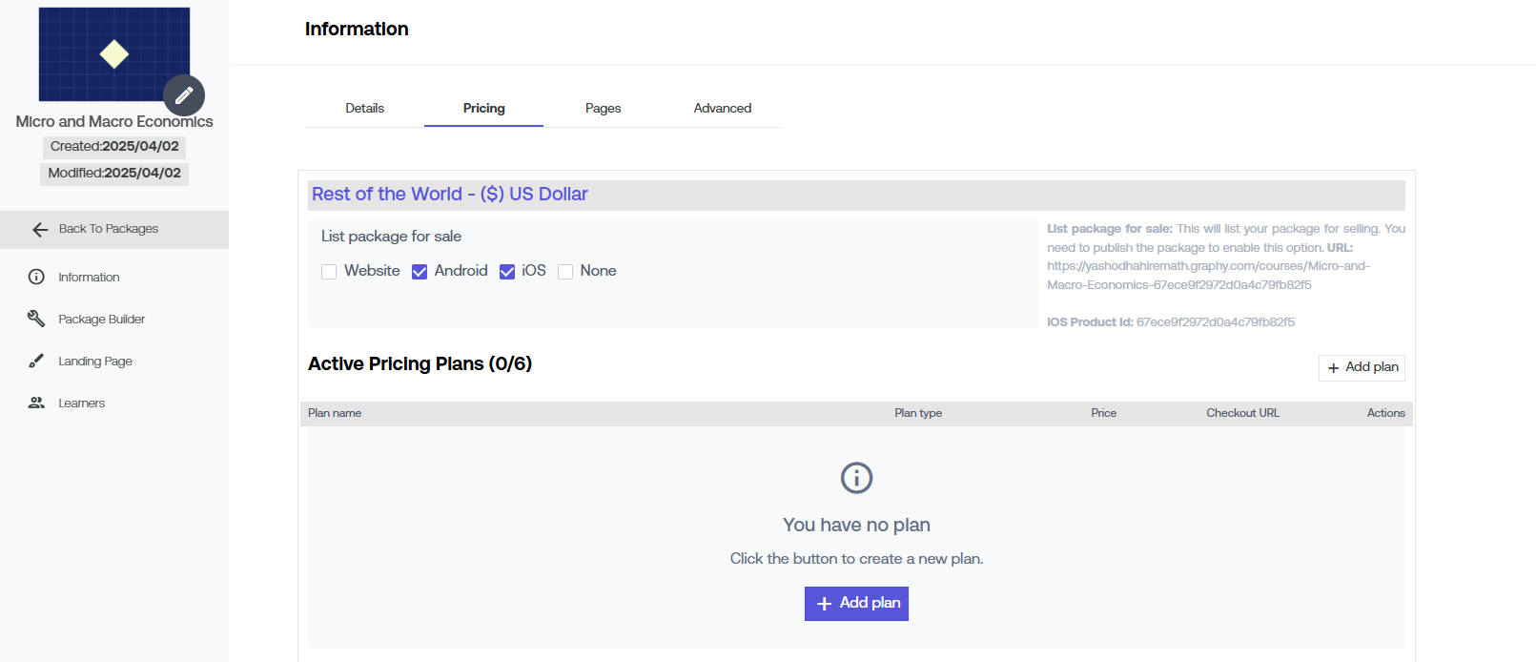Click the Information circle icon in sidebar
Viewport: 1536px width, 662px height.
36,277
